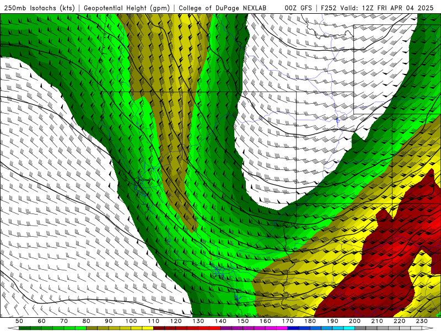Click the colorbar label '80'
Screen dimensions: 441x331
(x=86, y=321)
